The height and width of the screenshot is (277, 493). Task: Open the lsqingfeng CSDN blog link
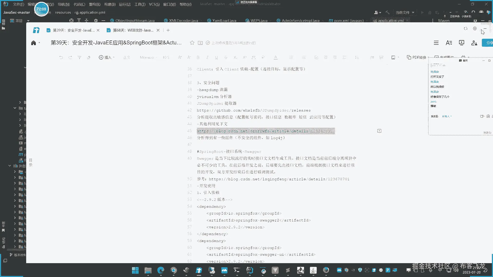pyautogui.click(x=279, y=179)
